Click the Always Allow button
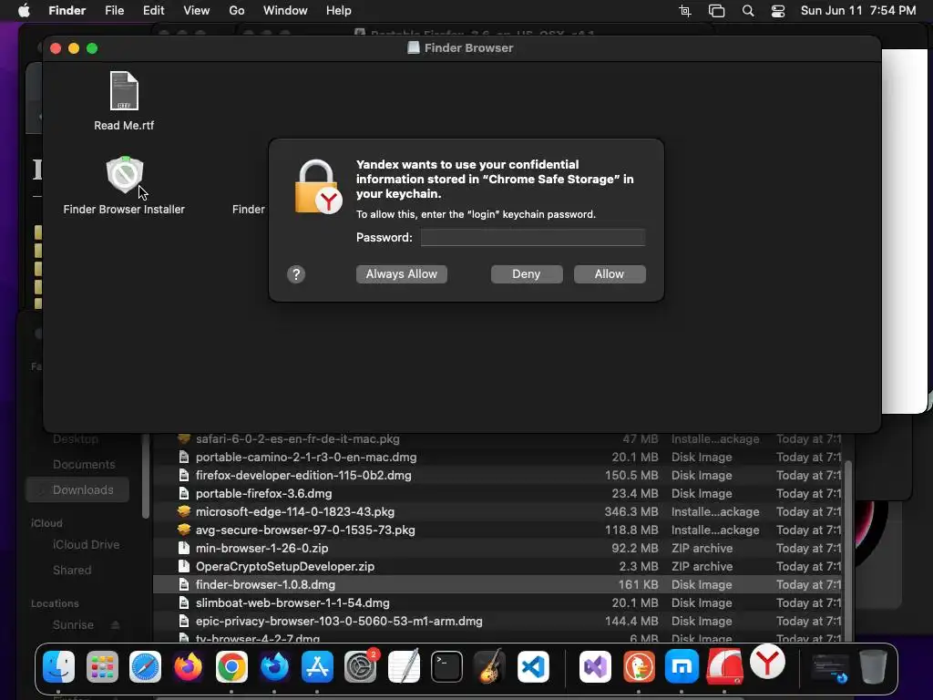The image size is (933, 700). 402,274
